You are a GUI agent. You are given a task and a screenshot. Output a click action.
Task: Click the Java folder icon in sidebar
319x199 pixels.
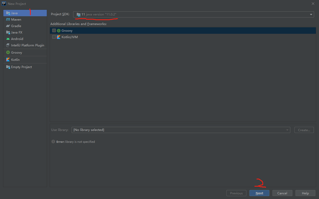8,13
